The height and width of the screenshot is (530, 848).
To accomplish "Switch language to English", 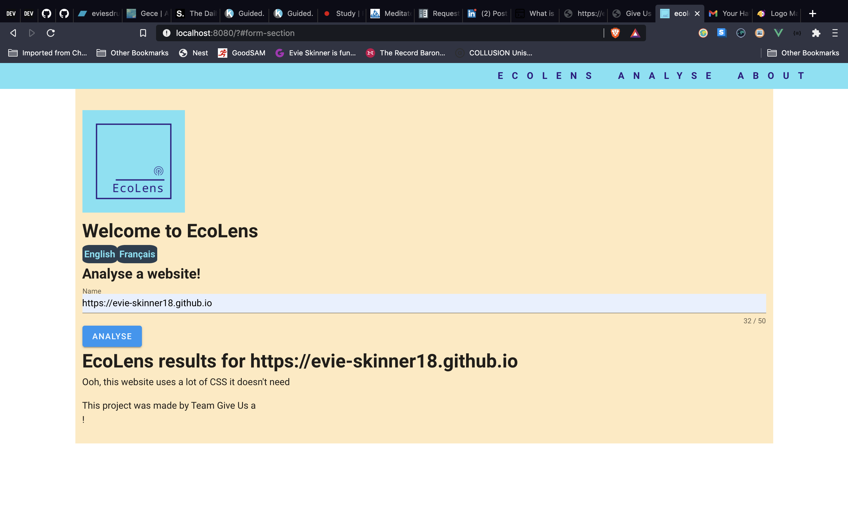I will click(100, 254).
